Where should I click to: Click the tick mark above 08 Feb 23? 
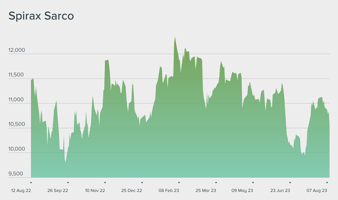point(179,182)
